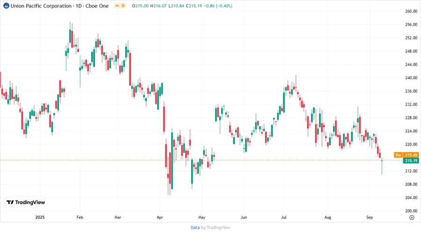Click the −0.86 (−0.40%) change value
Screen dimensions: 421x233
coord(218,6)
